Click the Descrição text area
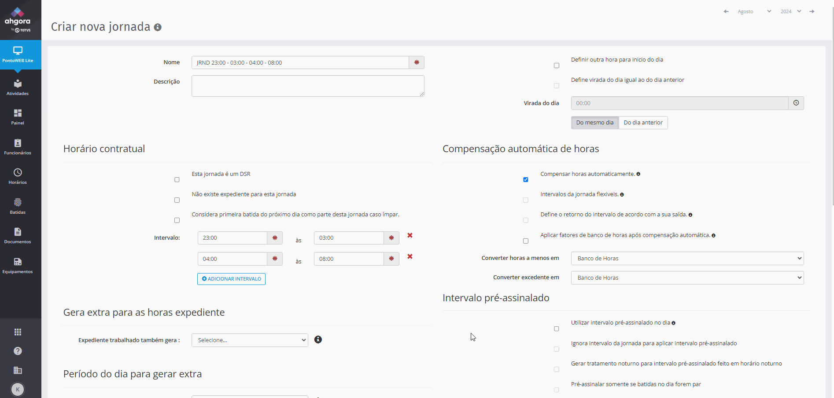Screen dimensions: 834x398 tap(308, 86)
